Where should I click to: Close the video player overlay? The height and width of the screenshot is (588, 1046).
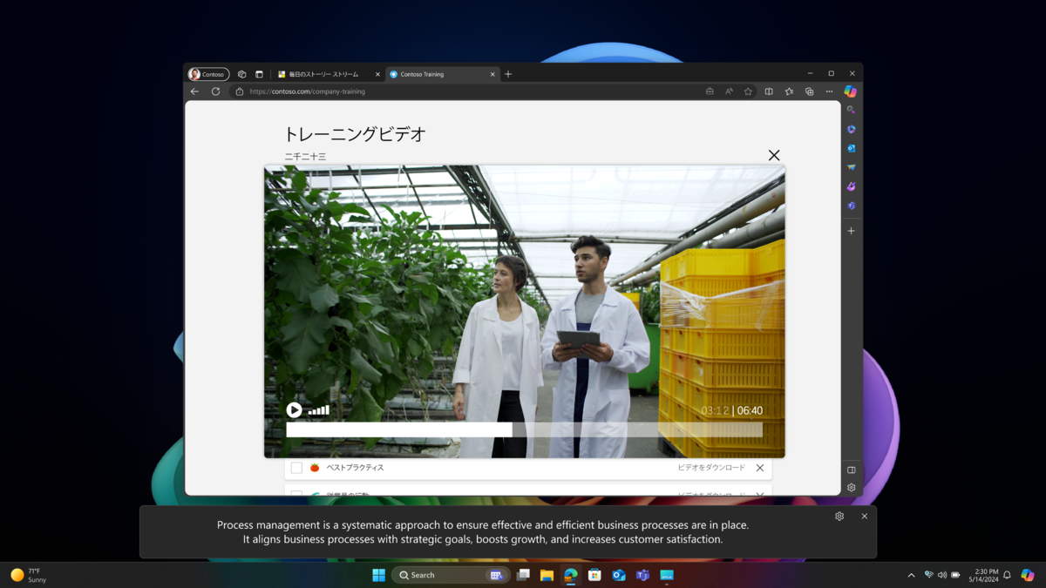click(774, 155)
